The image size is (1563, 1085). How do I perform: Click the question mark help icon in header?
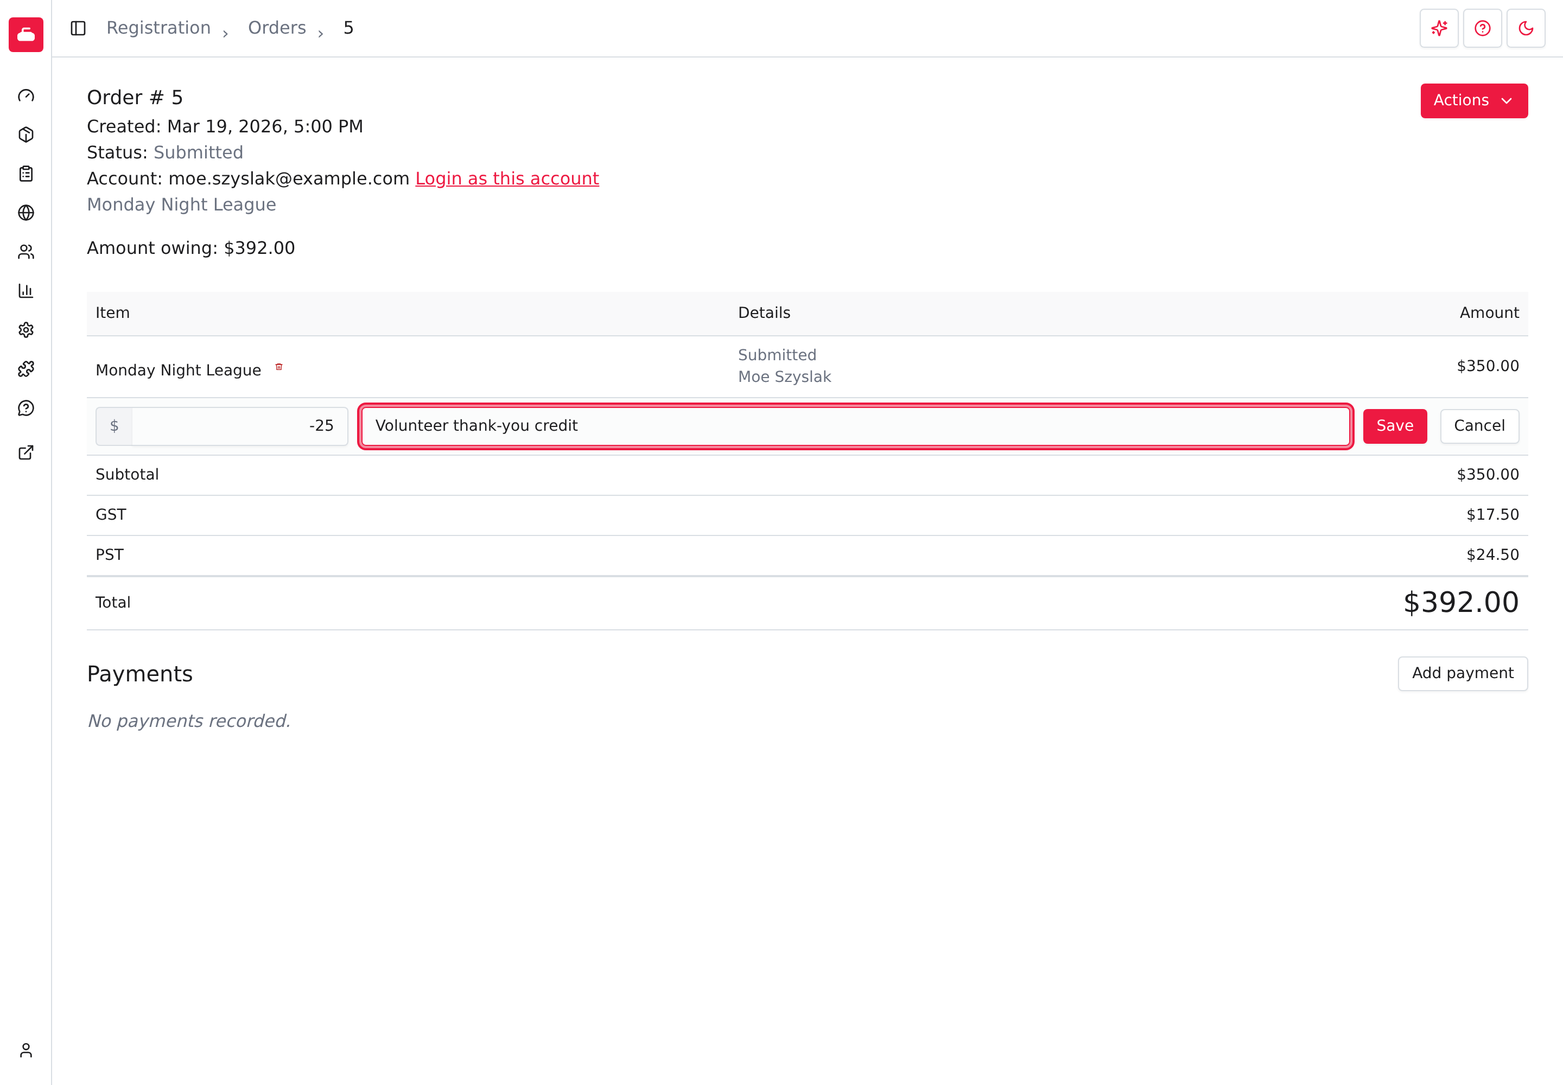1482,28
